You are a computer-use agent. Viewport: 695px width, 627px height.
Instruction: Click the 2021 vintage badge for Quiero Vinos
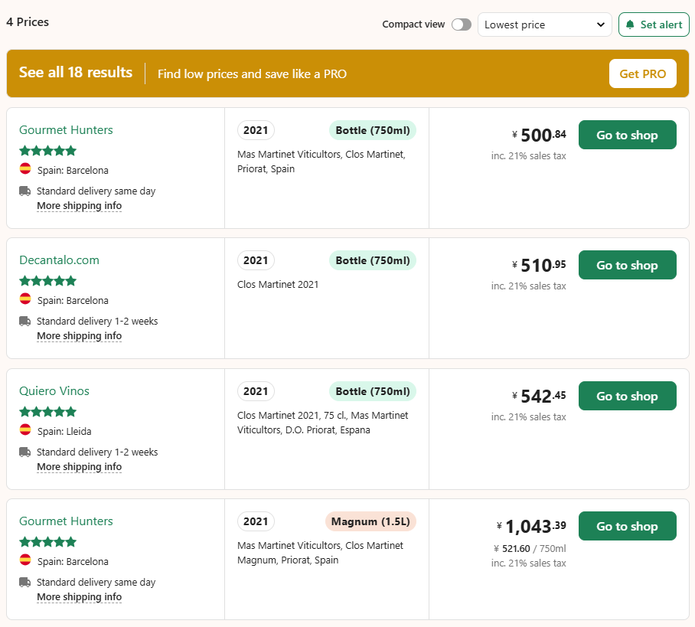[256, 391]
